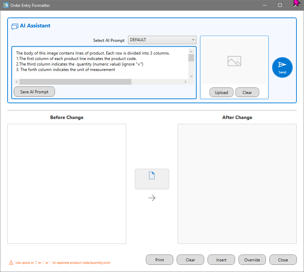Click the horizontal scrollbar thumb in prompt box

pyautogui.click(x=75, y=82)
